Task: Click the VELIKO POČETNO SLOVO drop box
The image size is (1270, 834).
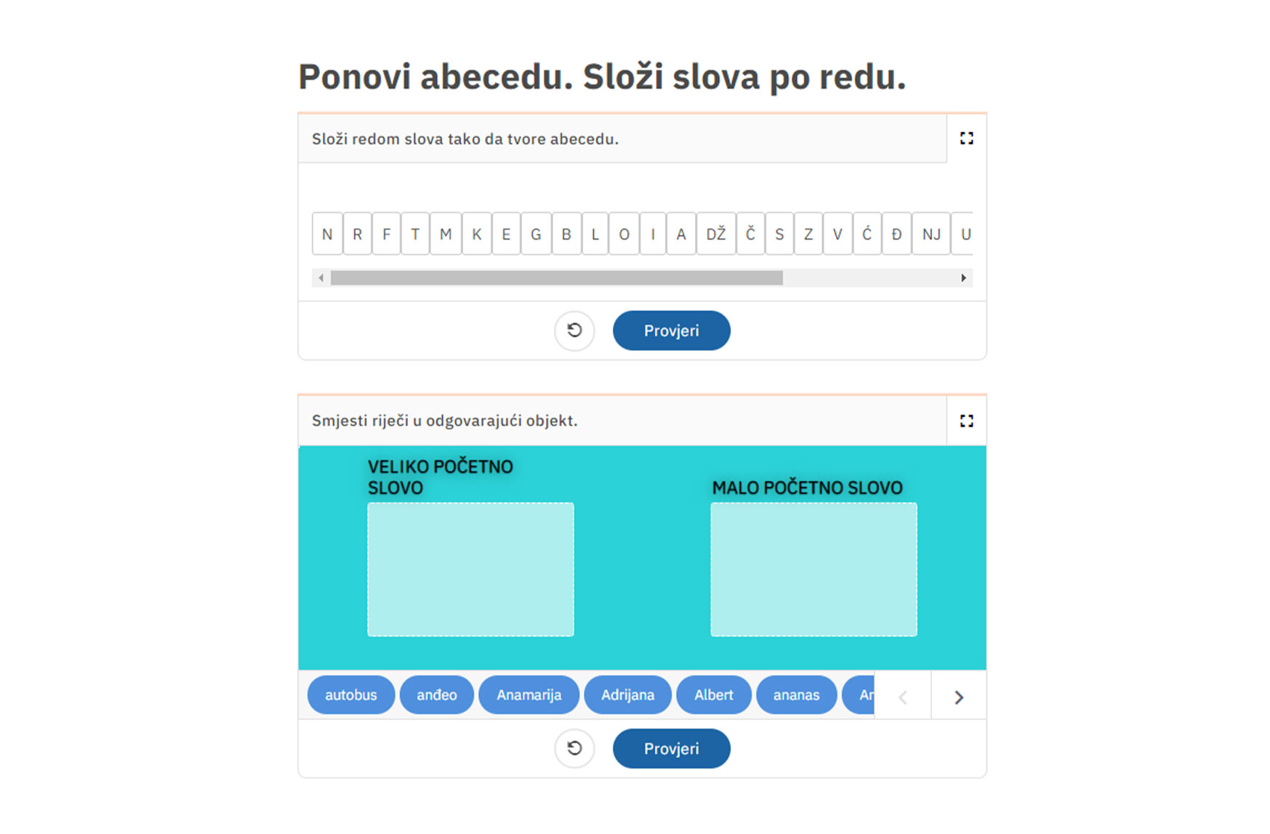Action: 470,570
